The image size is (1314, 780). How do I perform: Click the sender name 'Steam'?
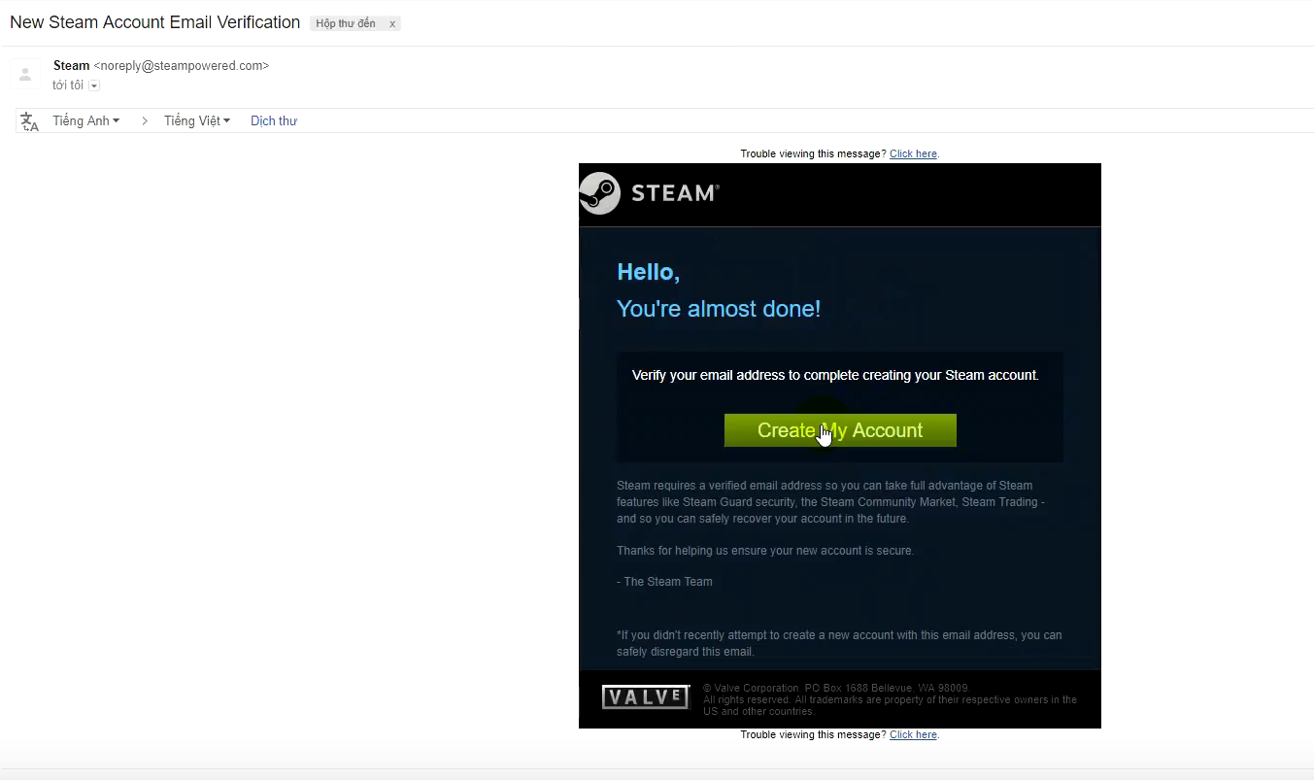pyautogui.click(x=71, y=65)
